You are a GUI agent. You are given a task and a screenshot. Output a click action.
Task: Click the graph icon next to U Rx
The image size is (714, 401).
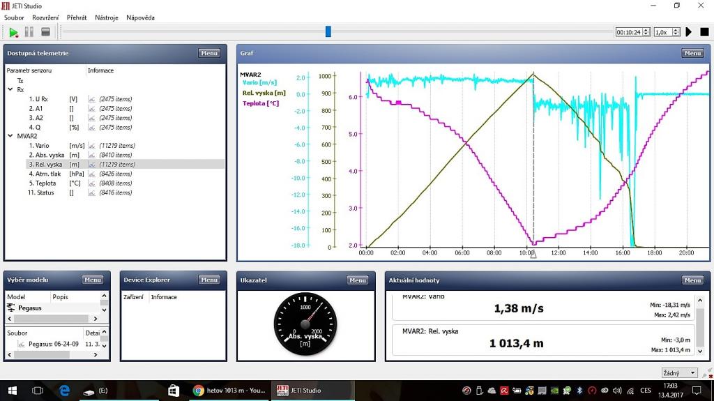(91, 99)
